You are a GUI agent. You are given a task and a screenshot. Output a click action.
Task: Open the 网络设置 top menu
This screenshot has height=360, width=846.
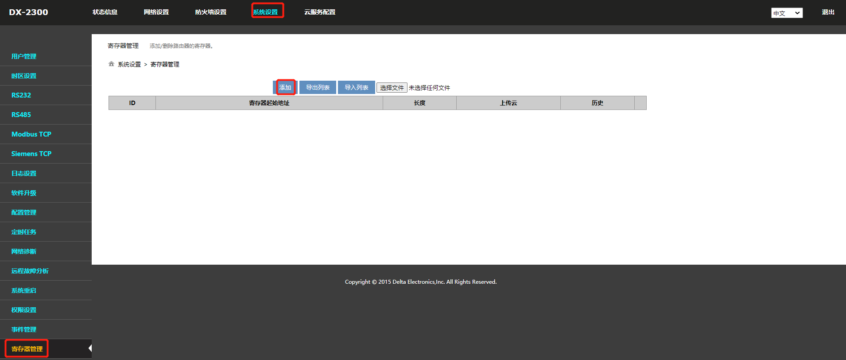(156, 12)
